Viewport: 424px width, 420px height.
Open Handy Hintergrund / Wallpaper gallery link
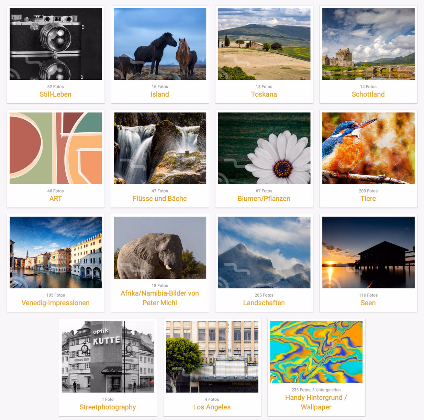[x=316, y=402]
